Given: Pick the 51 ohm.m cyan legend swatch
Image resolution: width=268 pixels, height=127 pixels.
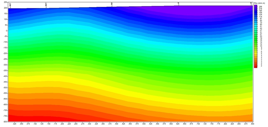Looking at the screenshot, I should click(255, 25).
